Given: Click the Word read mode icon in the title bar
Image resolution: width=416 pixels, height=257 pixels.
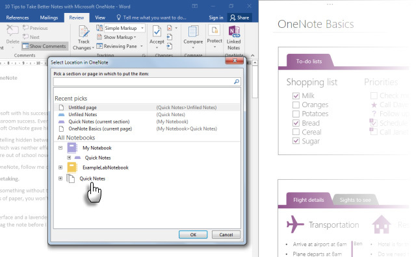Looking at the screenshot, I should pos(195,6).
